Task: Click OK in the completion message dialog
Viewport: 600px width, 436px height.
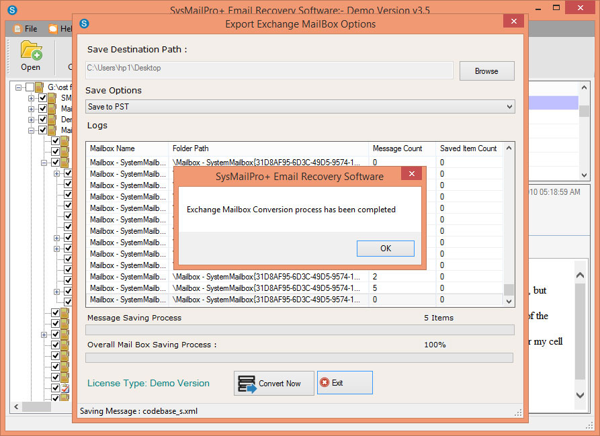Action: click(386, 248)
